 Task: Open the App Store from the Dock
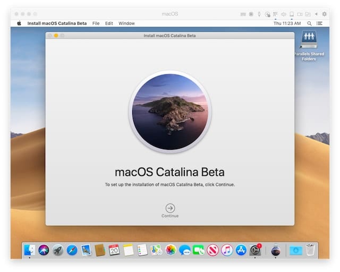click(241, 250)
